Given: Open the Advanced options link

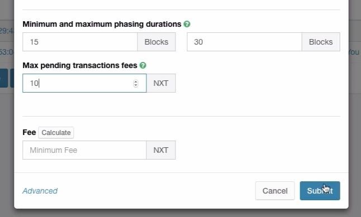Looking at the screenshot, I should click(x=40, y=191).
